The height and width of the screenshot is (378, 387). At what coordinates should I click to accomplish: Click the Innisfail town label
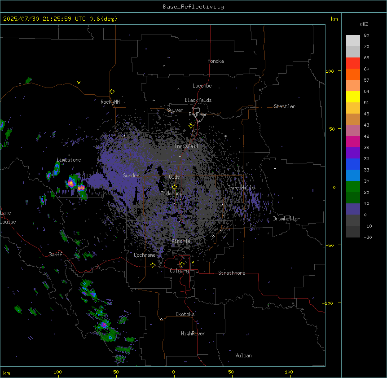(x=186, y=146)
